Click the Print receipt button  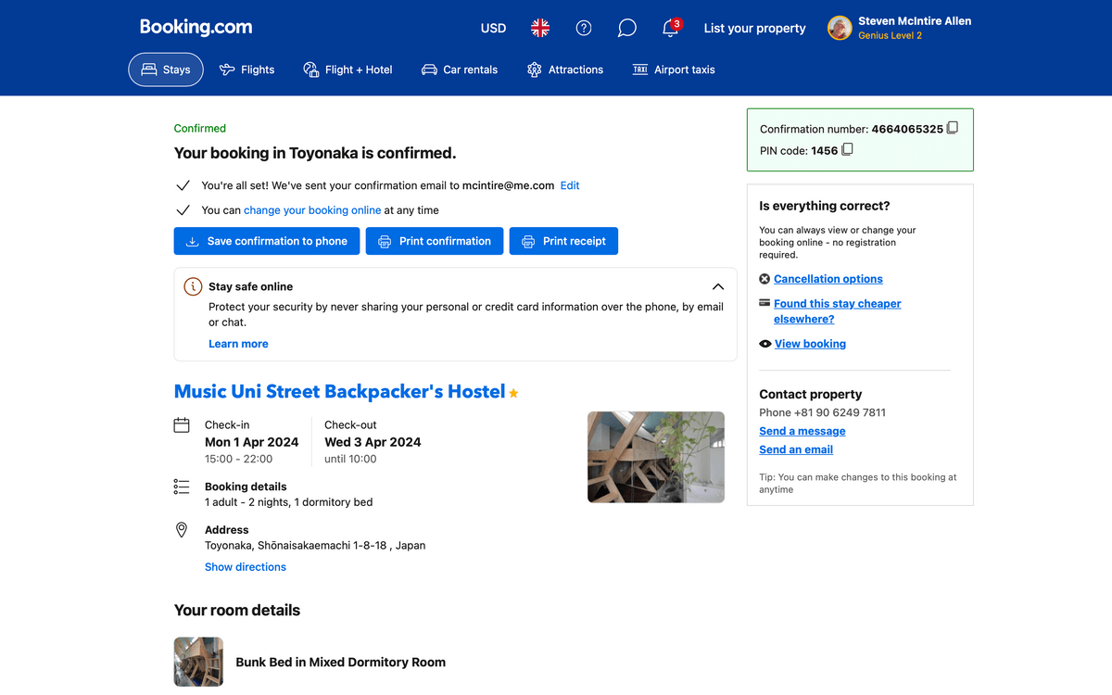[563, 241]
